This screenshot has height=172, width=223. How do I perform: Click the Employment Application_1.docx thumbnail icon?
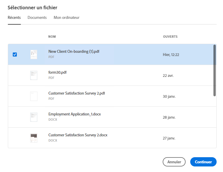point(34,117)
